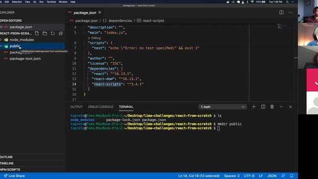Viewport: 318px width, 179px height.
Task: Click the dependencies breadcrumb segment
Action: click(120, 21)
